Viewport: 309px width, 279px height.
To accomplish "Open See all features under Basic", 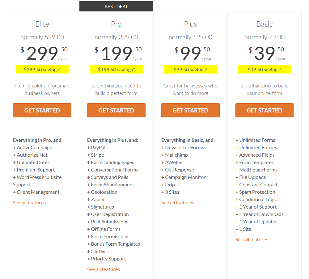I will (x=253, y=239).
